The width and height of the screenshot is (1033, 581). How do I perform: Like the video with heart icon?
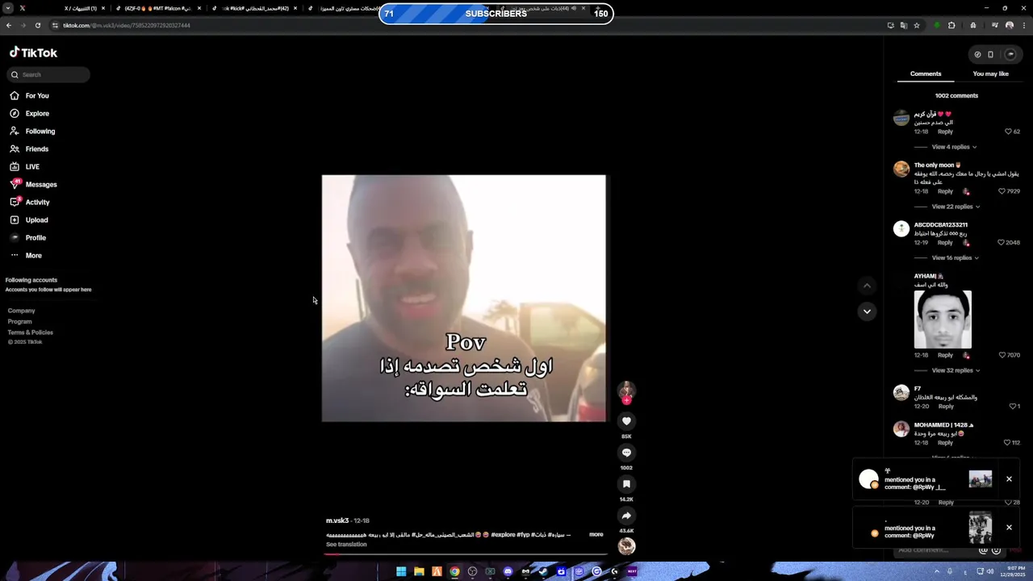[x=626, y=421]
